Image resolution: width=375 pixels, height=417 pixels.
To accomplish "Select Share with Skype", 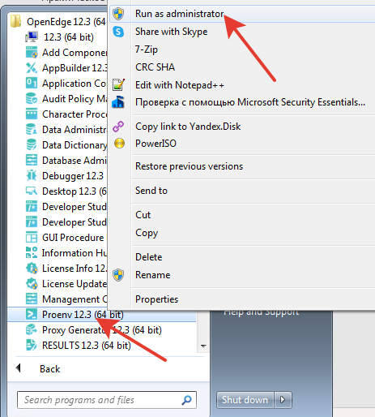I will coord(171,32).
